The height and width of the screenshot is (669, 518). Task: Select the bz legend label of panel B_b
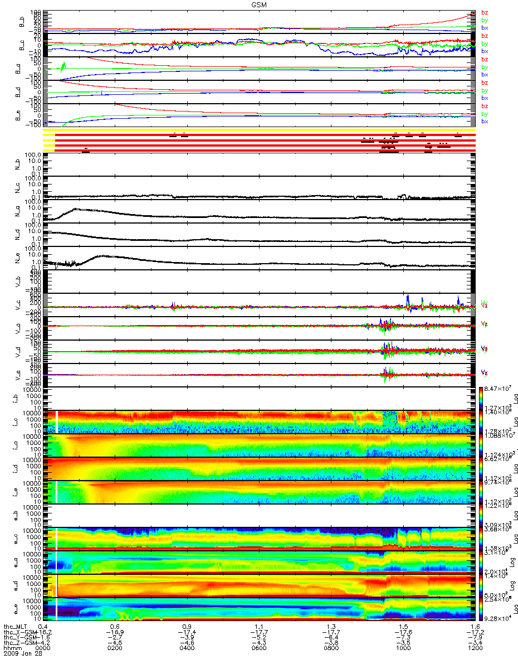(485, 12)
